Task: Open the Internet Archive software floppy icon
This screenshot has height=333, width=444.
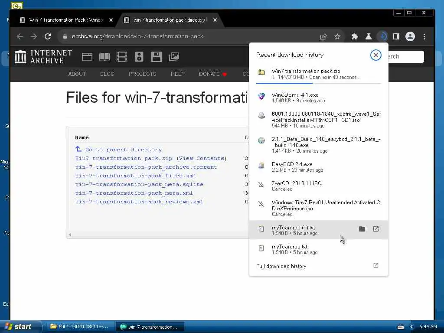Action: click(x=156, y=57)
